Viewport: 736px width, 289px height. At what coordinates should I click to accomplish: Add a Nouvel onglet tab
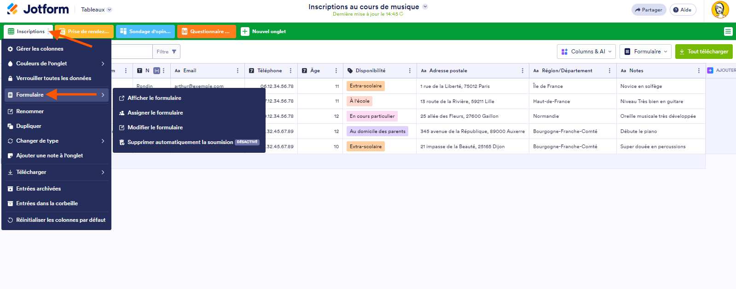click(263, 31)
